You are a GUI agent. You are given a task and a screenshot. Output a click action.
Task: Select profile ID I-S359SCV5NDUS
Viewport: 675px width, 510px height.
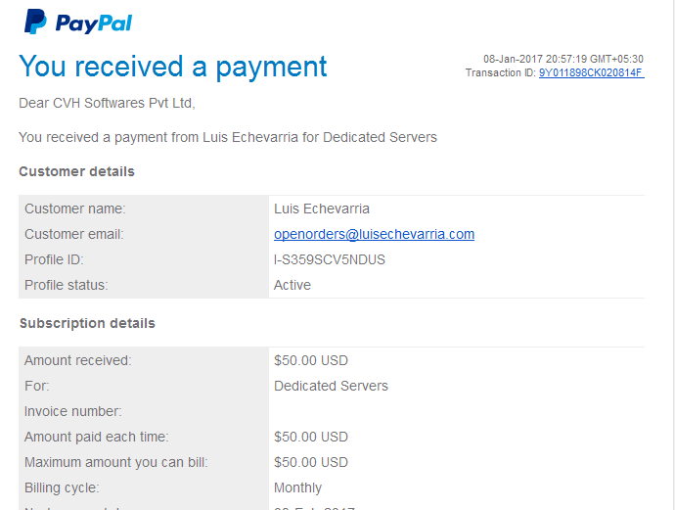pyautogui.click(x=330, y=259)
